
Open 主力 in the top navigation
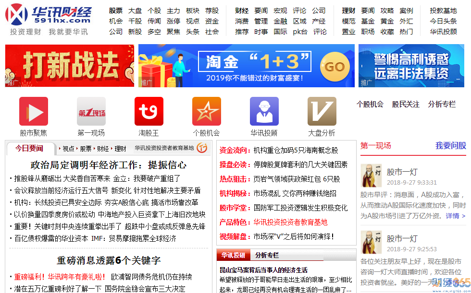click(174, 11)
